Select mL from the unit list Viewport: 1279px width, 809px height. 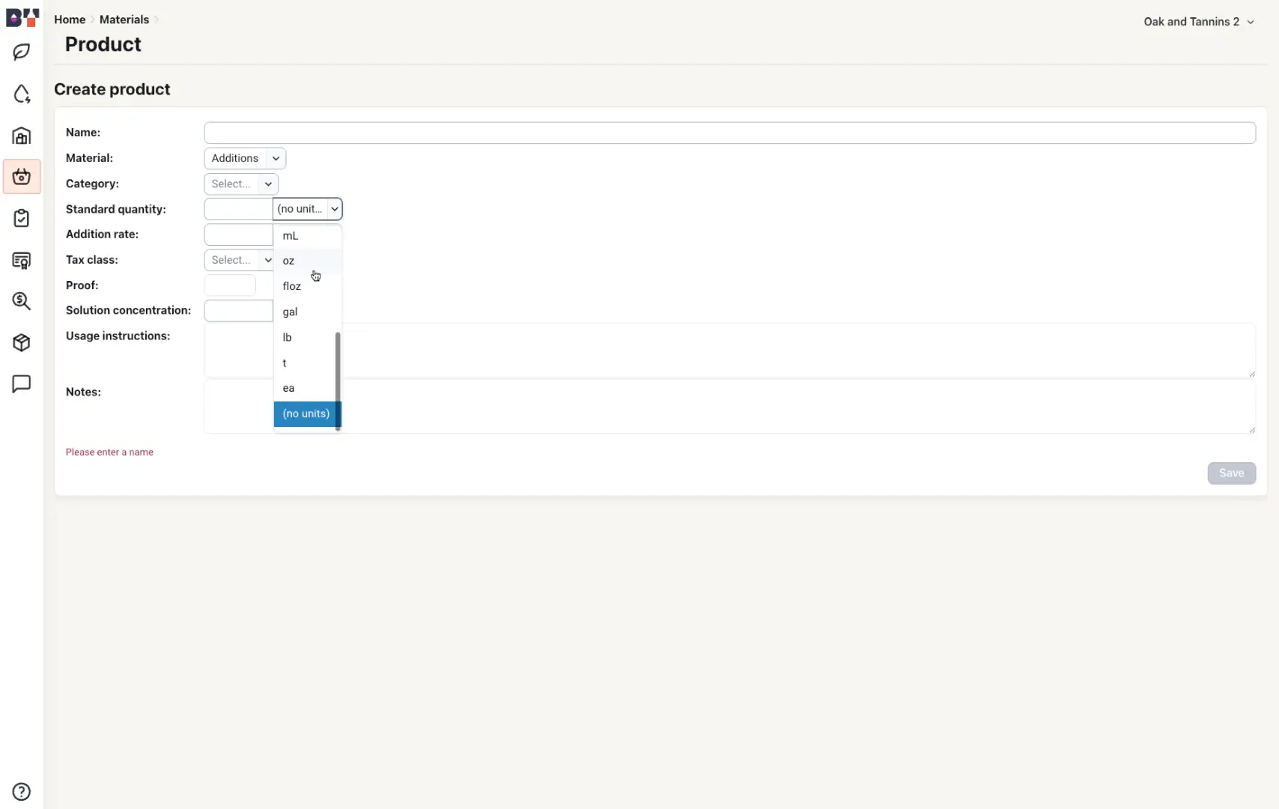coord(307,236)
